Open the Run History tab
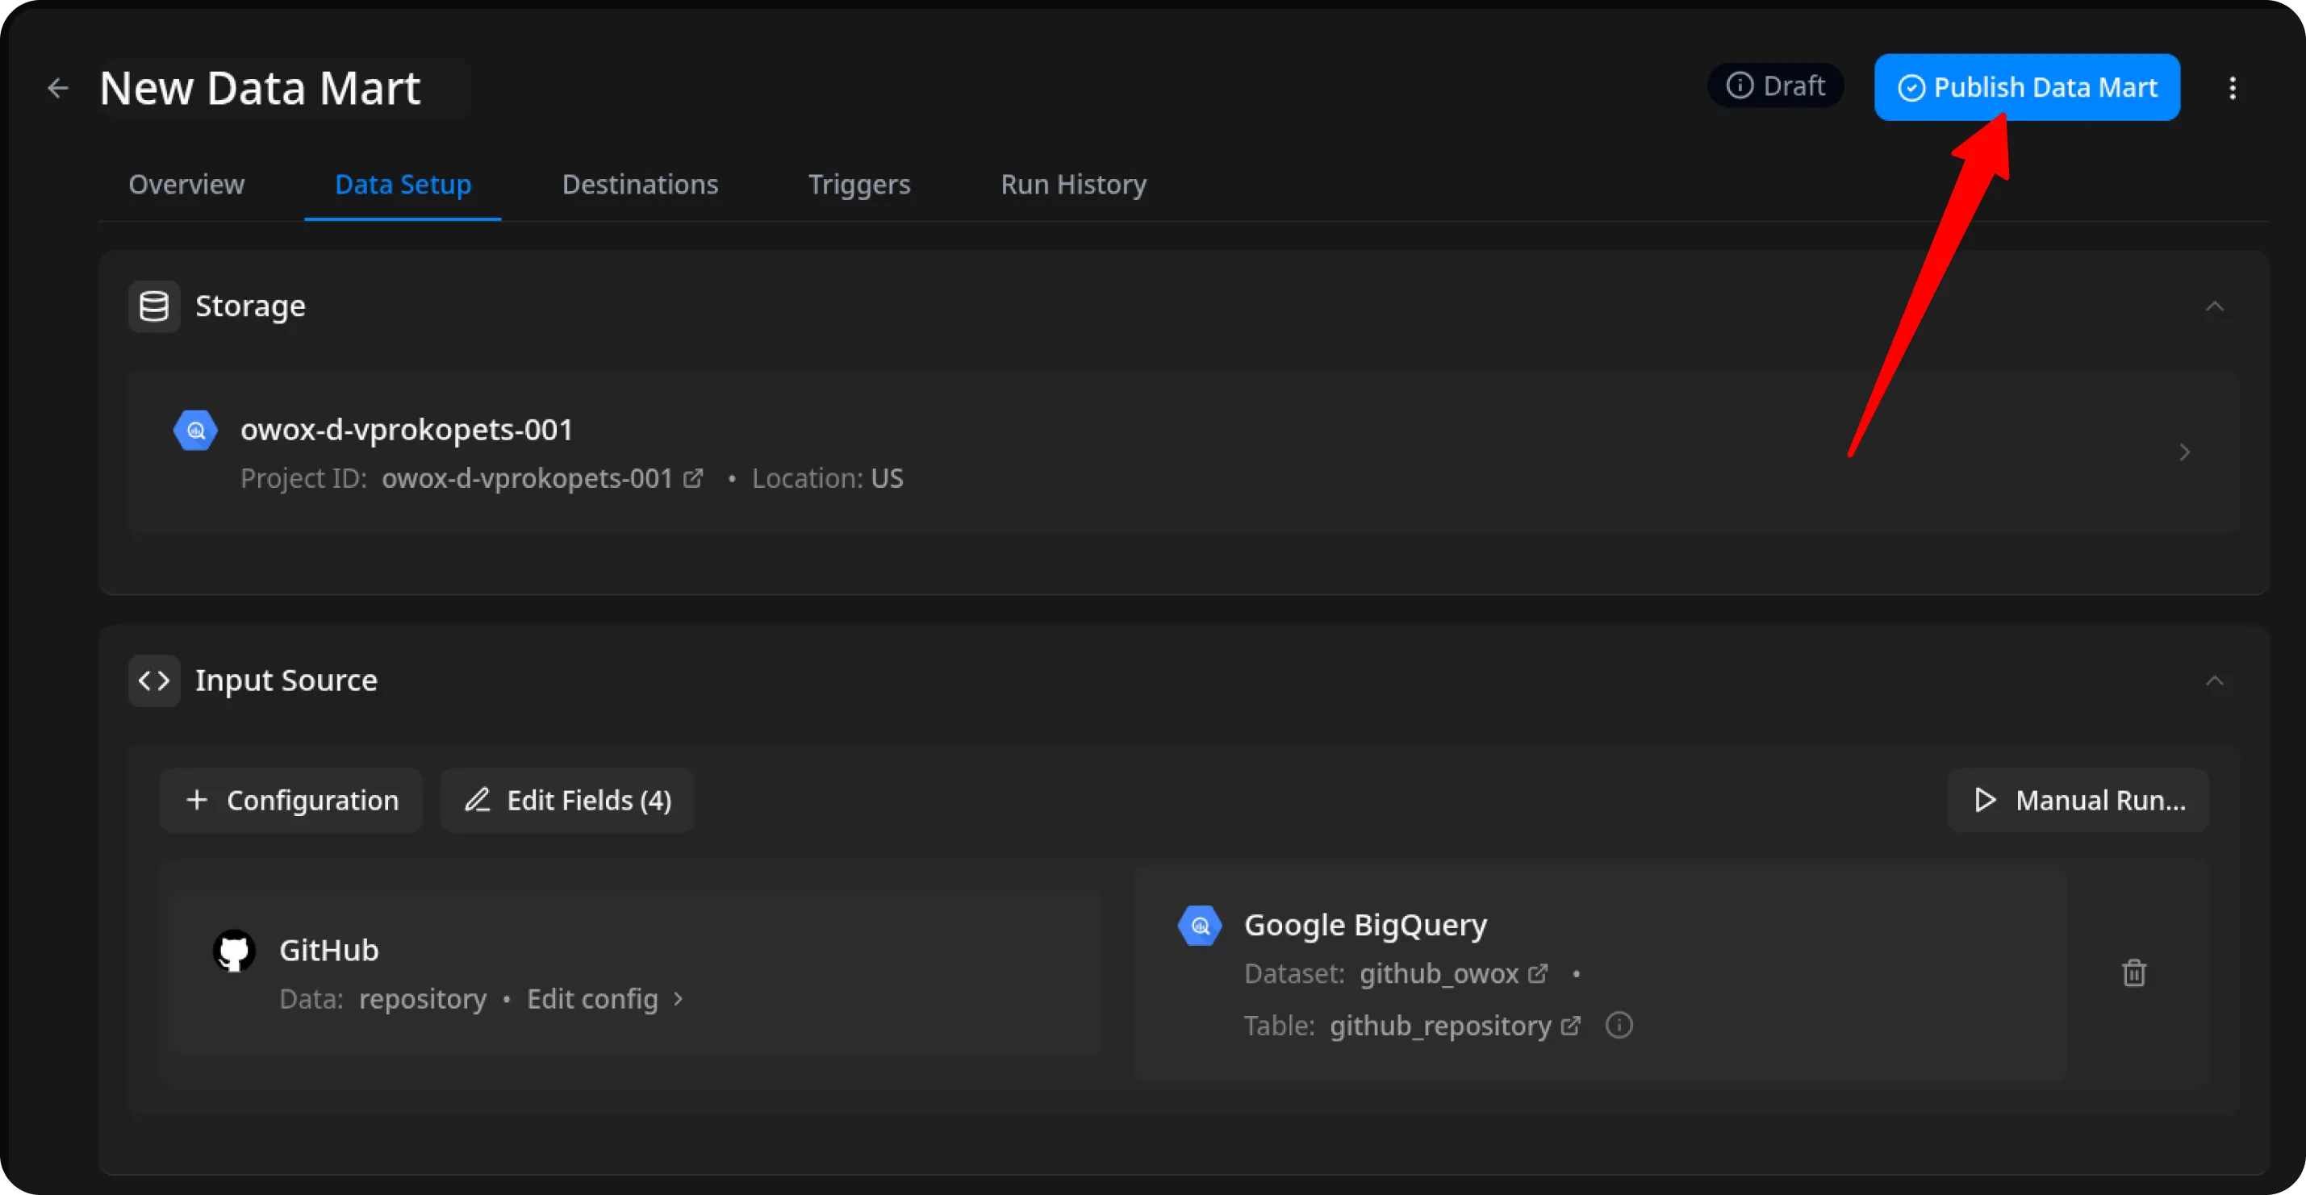This screenshot has height=1195, width=2306. (x=1072, y=185)
